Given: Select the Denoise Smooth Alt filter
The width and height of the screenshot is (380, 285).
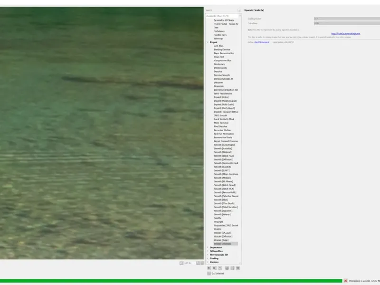Looking at the screenshot, I should pyautogui.click(x=223, y=79).
